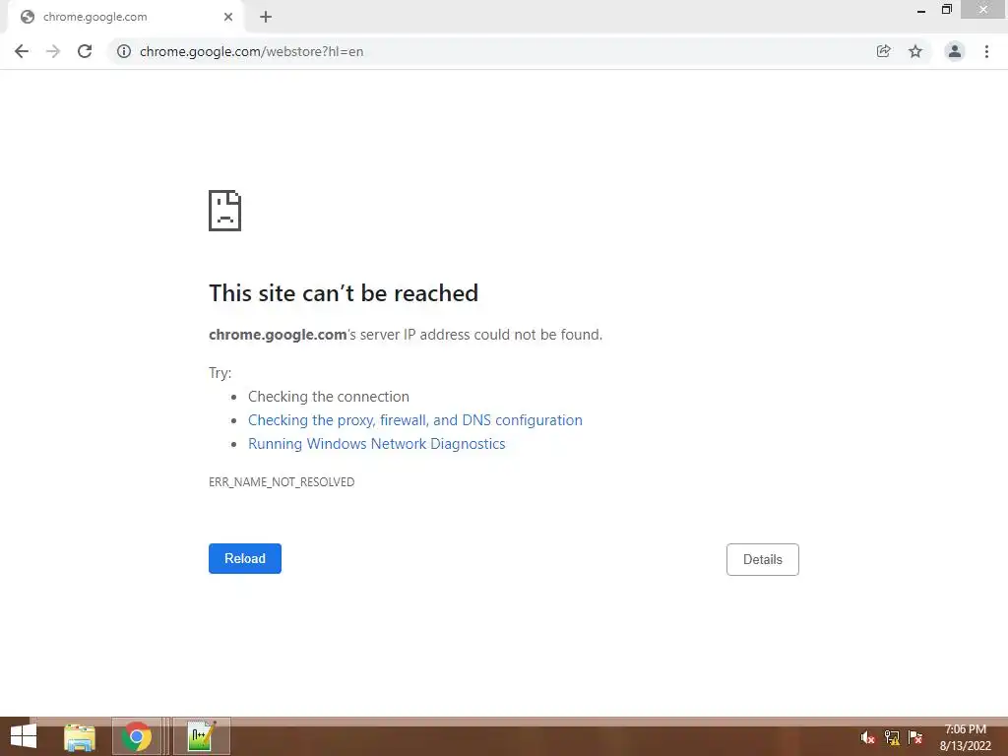Click the forward navigation arrow
The width and height of the screenshot is (1008, 756).
pos(53,51)
